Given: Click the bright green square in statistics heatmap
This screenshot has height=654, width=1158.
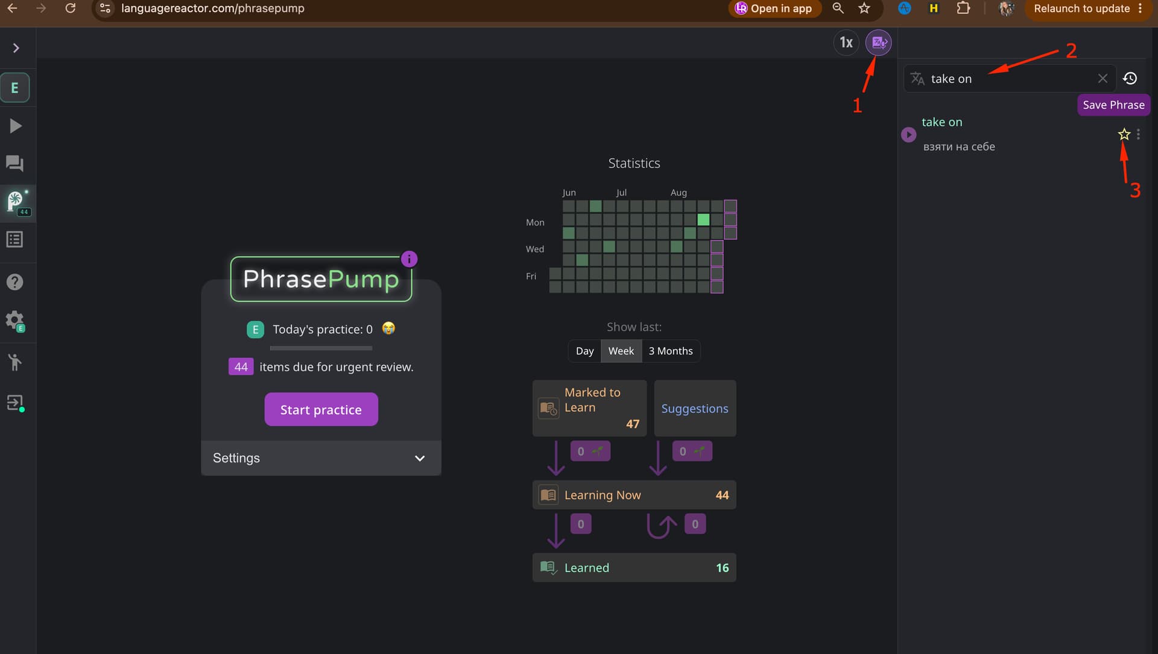Looking at the screenshot, I should tap(703, 219).
